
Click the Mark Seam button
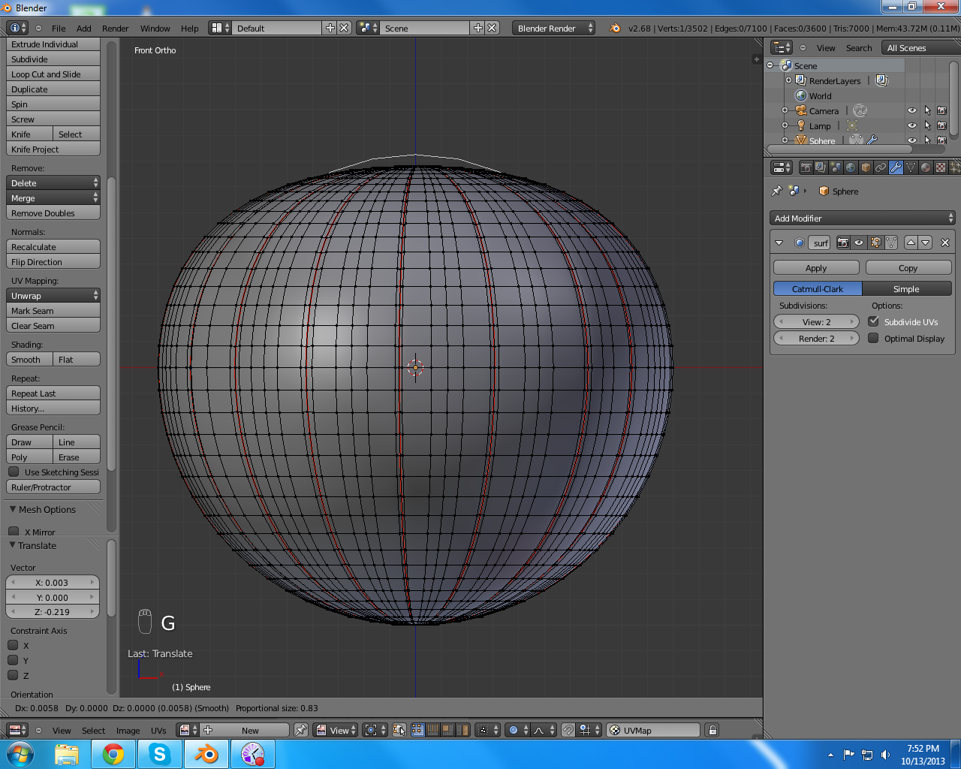pos(53,311)
